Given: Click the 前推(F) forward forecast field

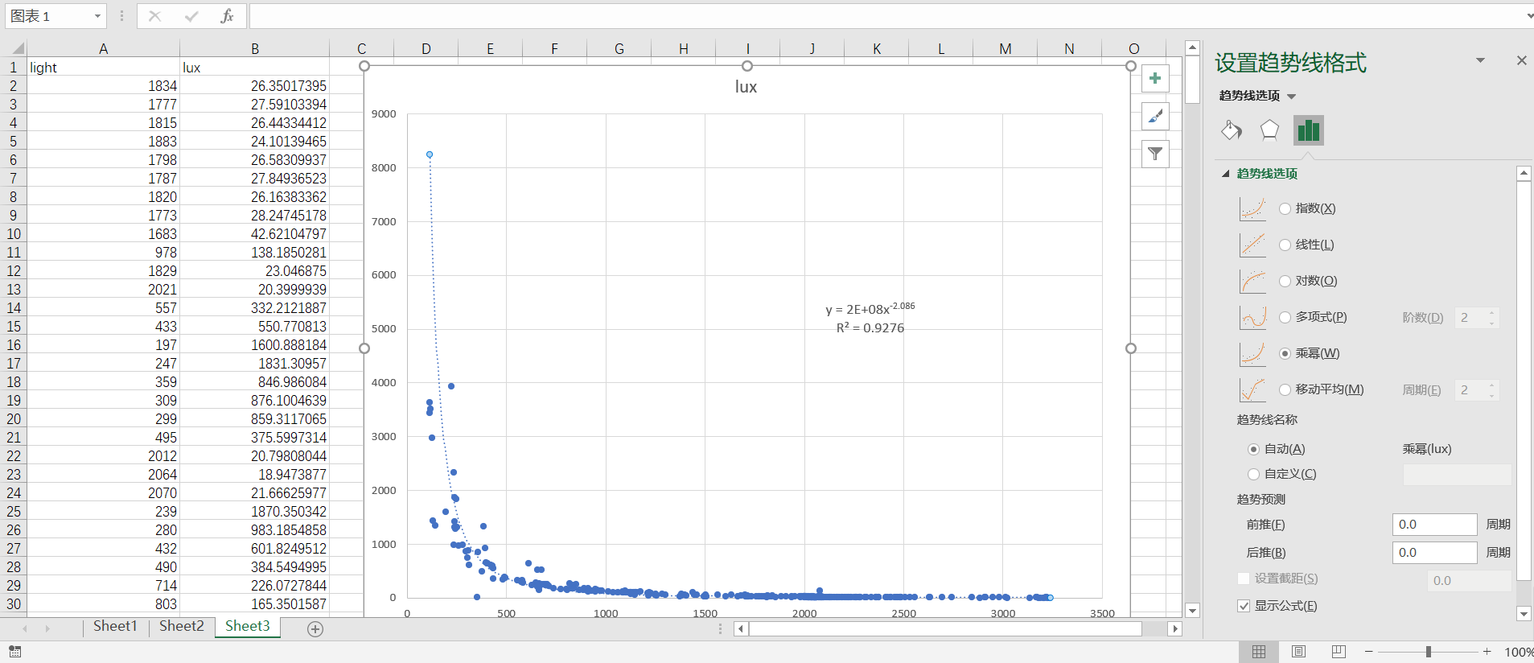Looking at the screenshot, I should pos(1434,525).
